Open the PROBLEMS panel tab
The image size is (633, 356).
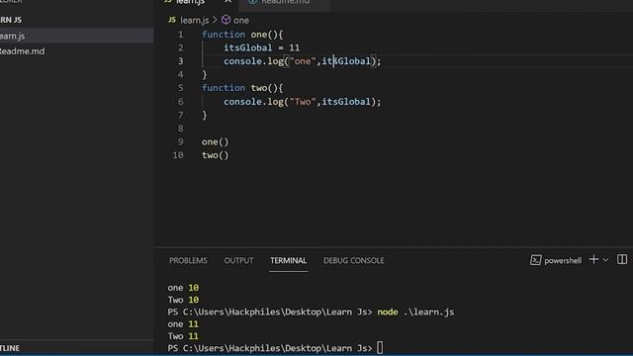(188, 261)
